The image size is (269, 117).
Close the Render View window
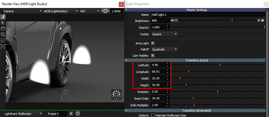121,4
